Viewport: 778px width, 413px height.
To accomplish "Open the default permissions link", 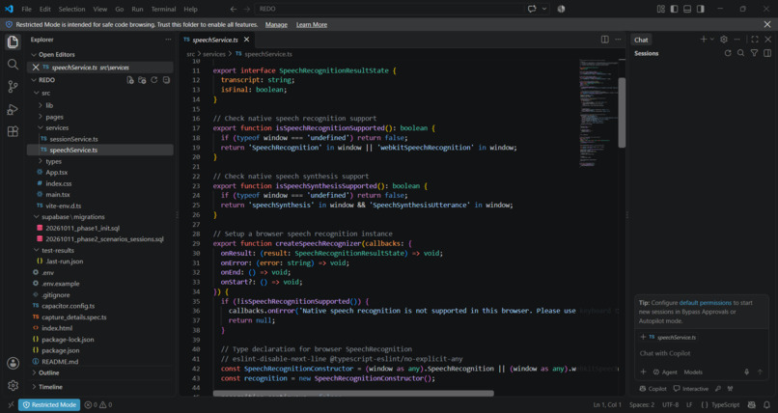I will pos(705,302).
